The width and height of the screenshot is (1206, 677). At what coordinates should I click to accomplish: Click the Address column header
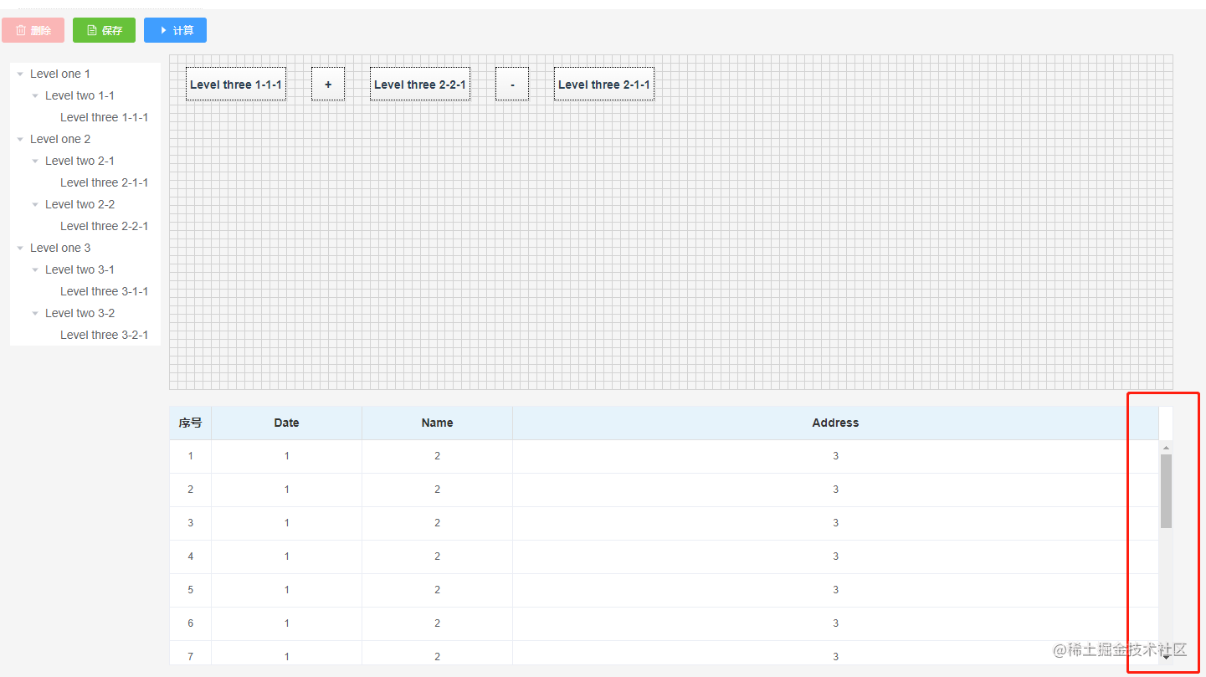point(835,423)
